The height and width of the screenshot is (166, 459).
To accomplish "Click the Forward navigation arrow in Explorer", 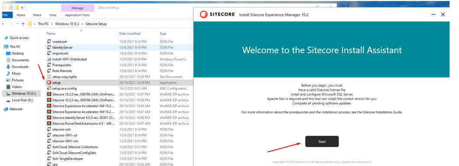I will [x=11, y=24].
